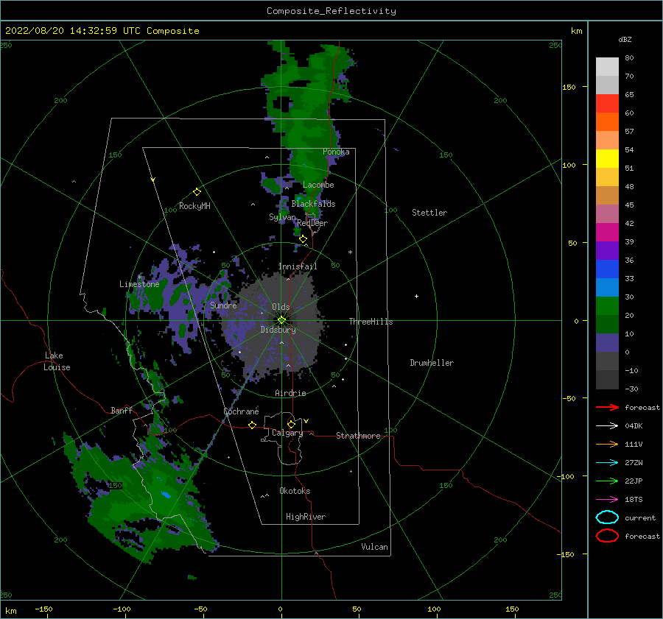Click the magenta 18TS arrow icon

tap(607, 500)
